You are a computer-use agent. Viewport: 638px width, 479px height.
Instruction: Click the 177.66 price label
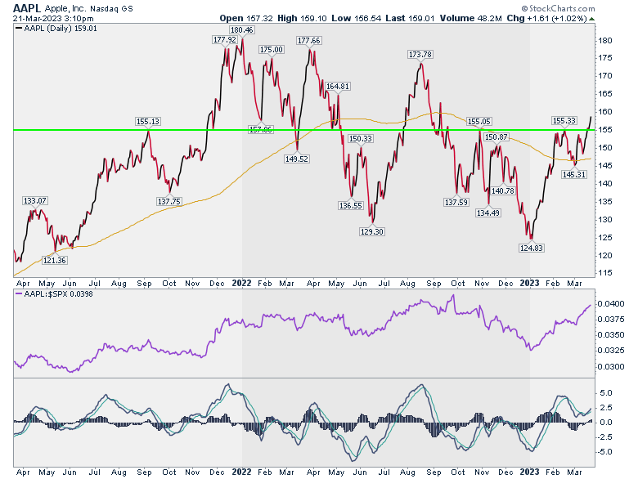coord(309,40)
